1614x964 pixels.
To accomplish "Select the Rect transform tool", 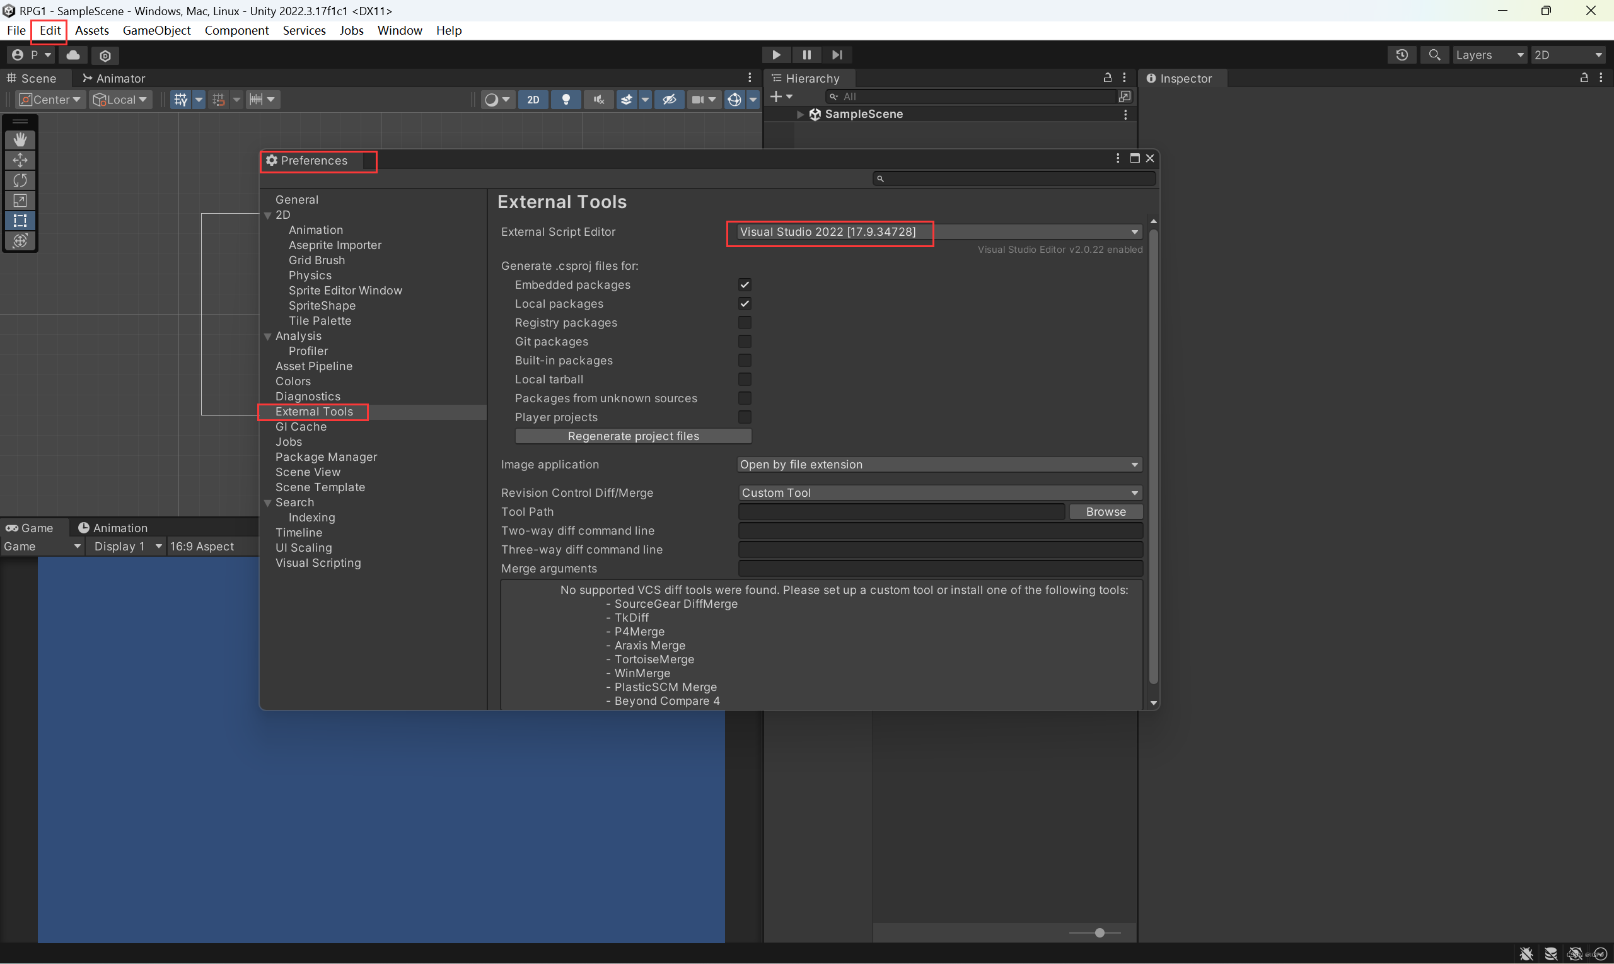I will click(20, 221).
